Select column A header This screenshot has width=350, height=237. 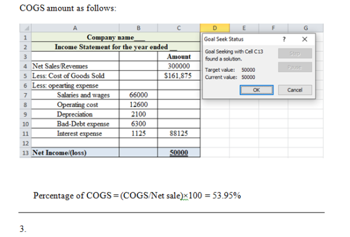point(75,28)
